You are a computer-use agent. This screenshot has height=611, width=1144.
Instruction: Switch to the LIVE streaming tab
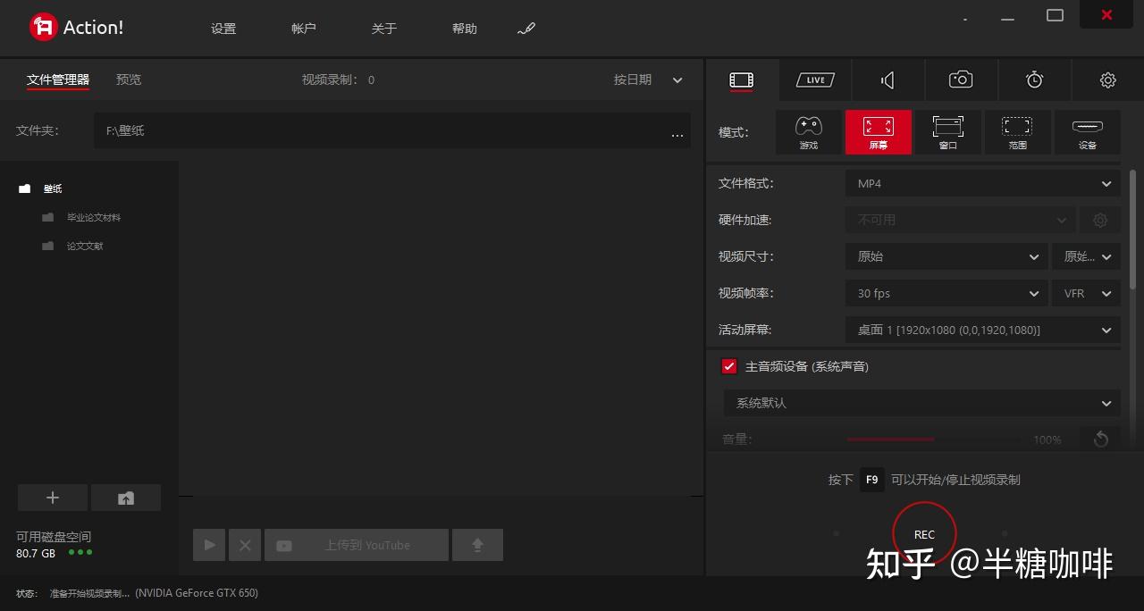click(x=815, y=80)
